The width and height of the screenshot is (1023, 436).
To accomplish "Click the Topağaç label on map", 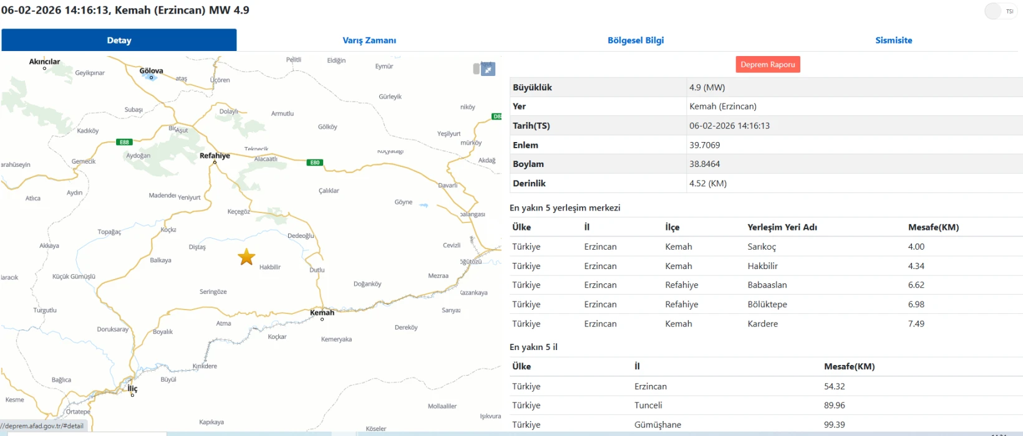I will [109, 232].
